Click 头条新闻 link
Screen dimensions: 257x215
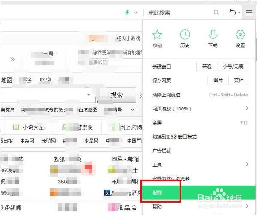11,208
